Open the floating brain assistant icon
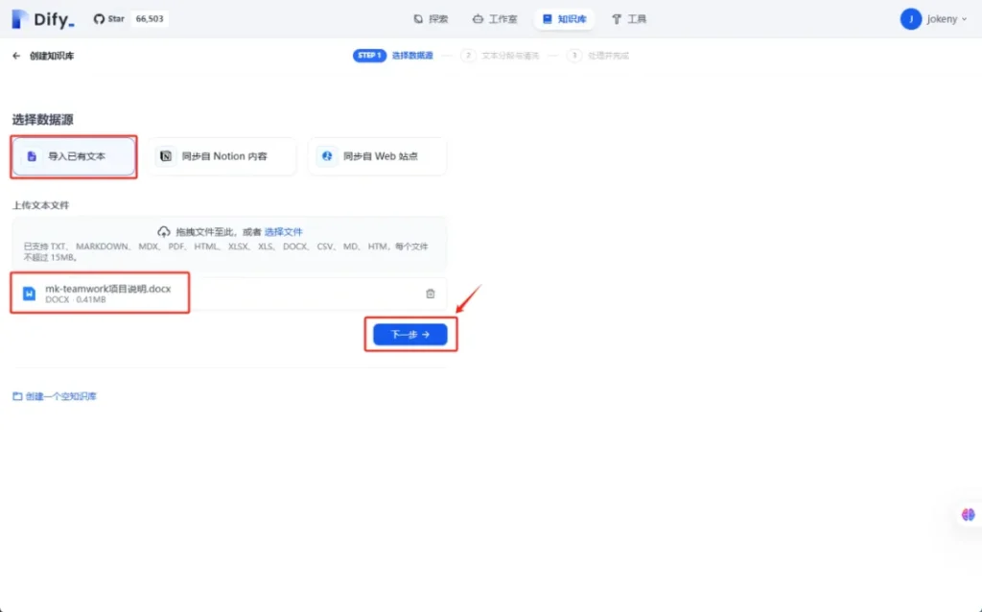The width and height of the screenshot is (982, 612). click(x=968, y=515)
